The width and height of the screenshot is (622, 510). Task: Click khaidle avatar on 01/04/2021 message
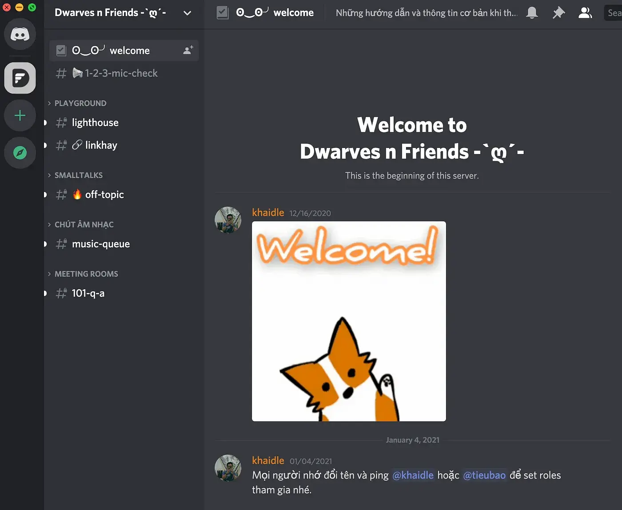[228, 468]
